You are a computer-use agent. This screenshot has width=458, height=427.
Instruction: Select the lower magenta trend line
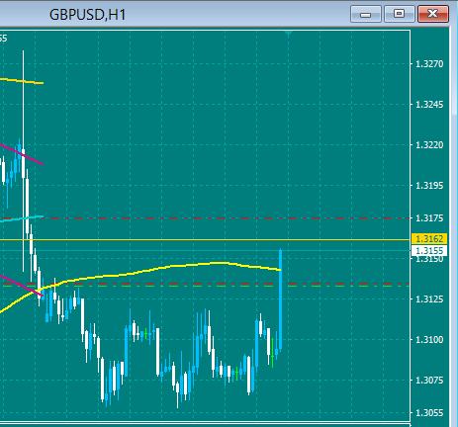(22, 286)
